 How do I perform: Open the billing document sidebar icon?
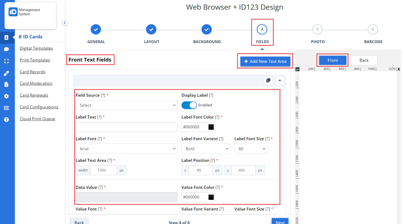pyautogui.click(x=6, y=85)
